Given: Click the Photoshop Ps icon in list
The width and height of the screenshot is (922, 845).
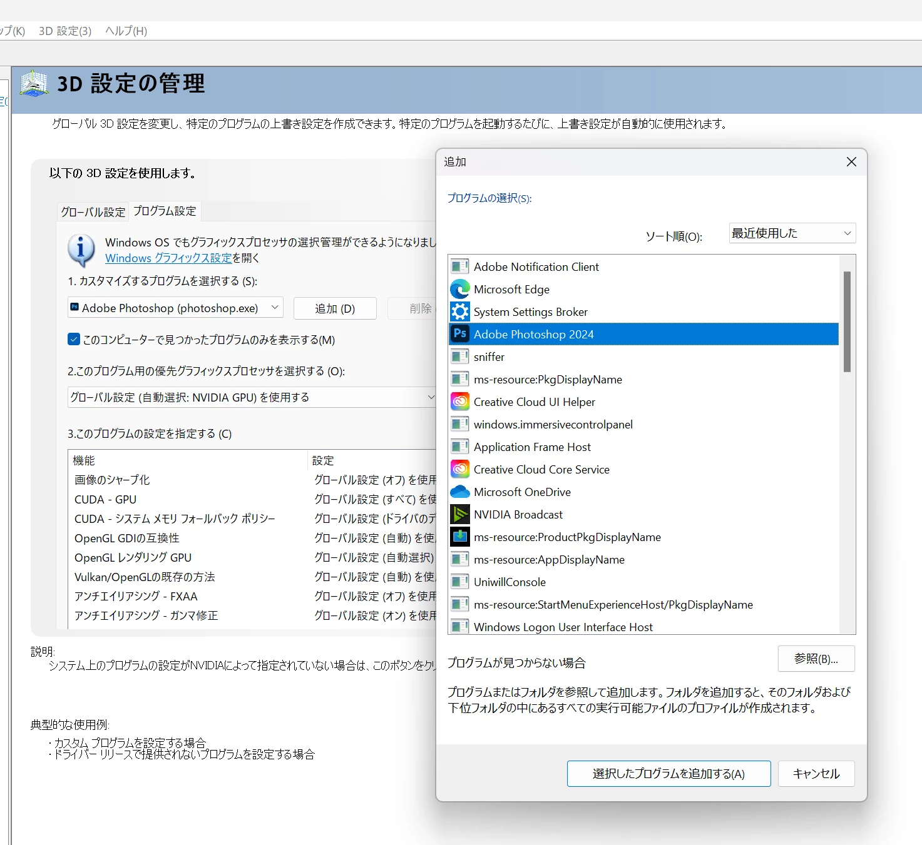Looking at the screenshot, I should [x=460, y=334].
